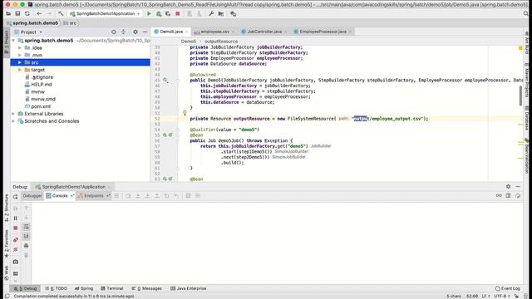The height and width of the screenshot is (299, 532).
Task: Switch to the Console tab
Action: tap(59, 196)
